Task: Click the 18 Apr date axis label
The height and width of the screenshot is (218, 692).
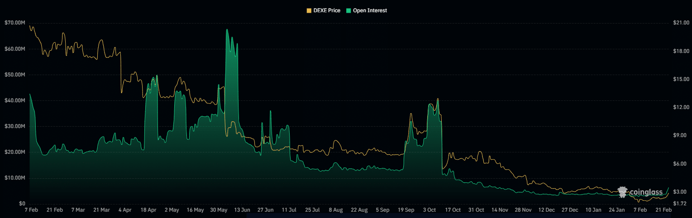Action: (x=148, y=210)
